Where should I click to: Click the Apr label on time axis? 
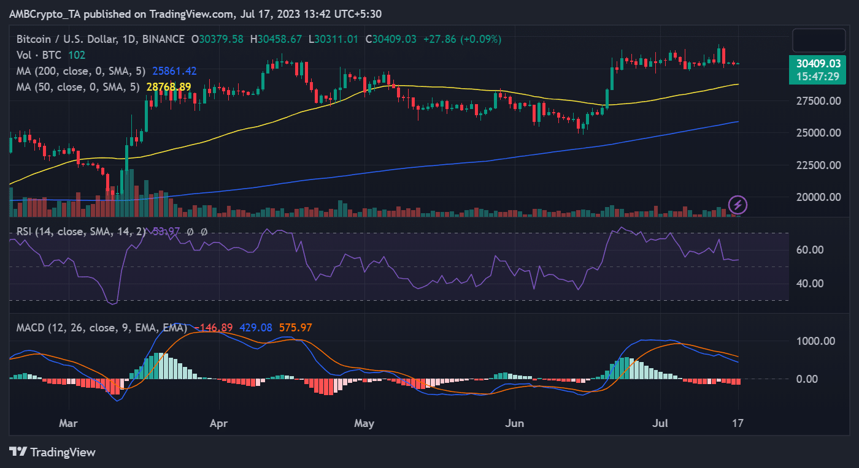tap(219, 423)
